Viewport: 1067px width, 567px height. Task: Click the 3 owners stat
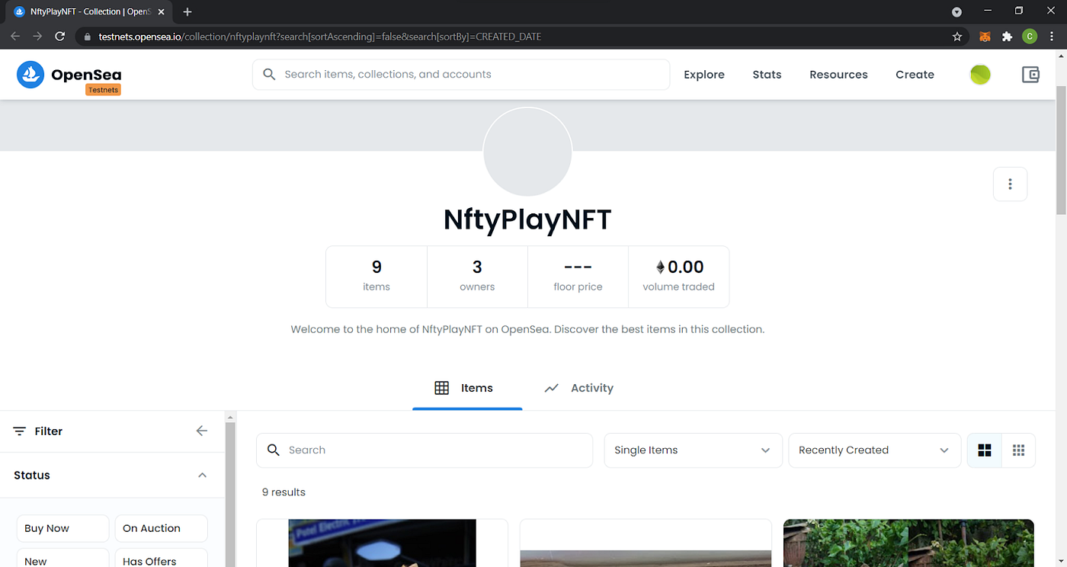pos(477,276)
